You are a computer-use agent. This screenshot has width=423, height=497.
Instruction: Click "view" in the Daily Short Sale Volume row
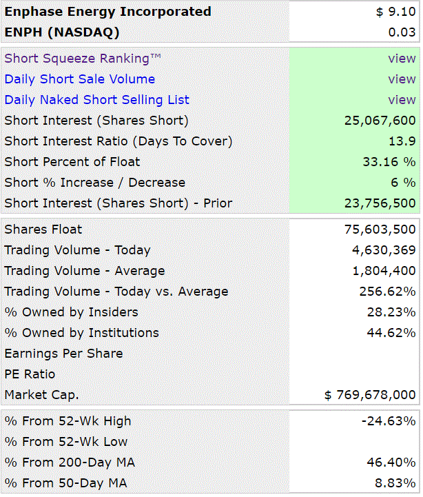(x=402, y=79)
